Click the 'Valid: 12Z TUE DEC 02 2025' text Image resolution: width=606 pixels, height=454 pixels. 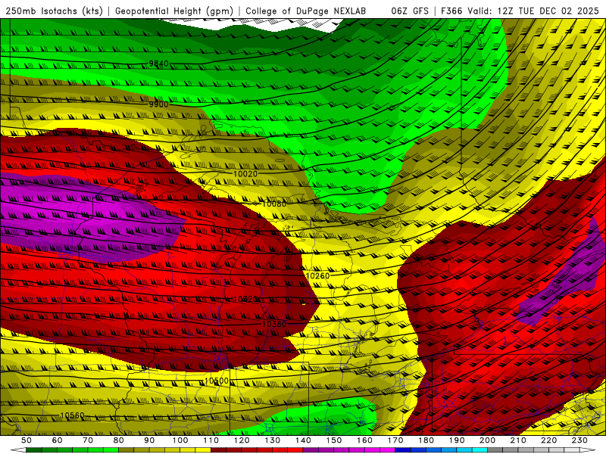click(x=533, y=11)
